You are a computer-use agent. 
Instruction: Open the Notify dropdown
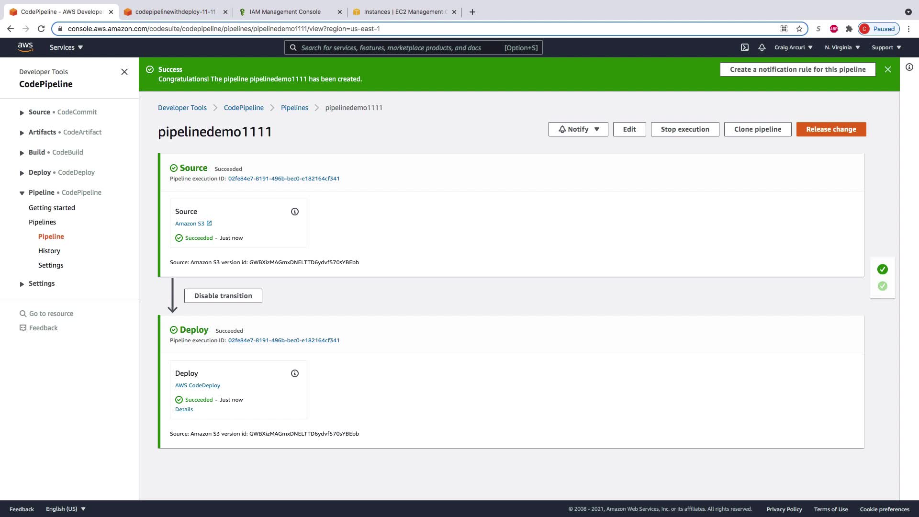(x=578, y=129)
